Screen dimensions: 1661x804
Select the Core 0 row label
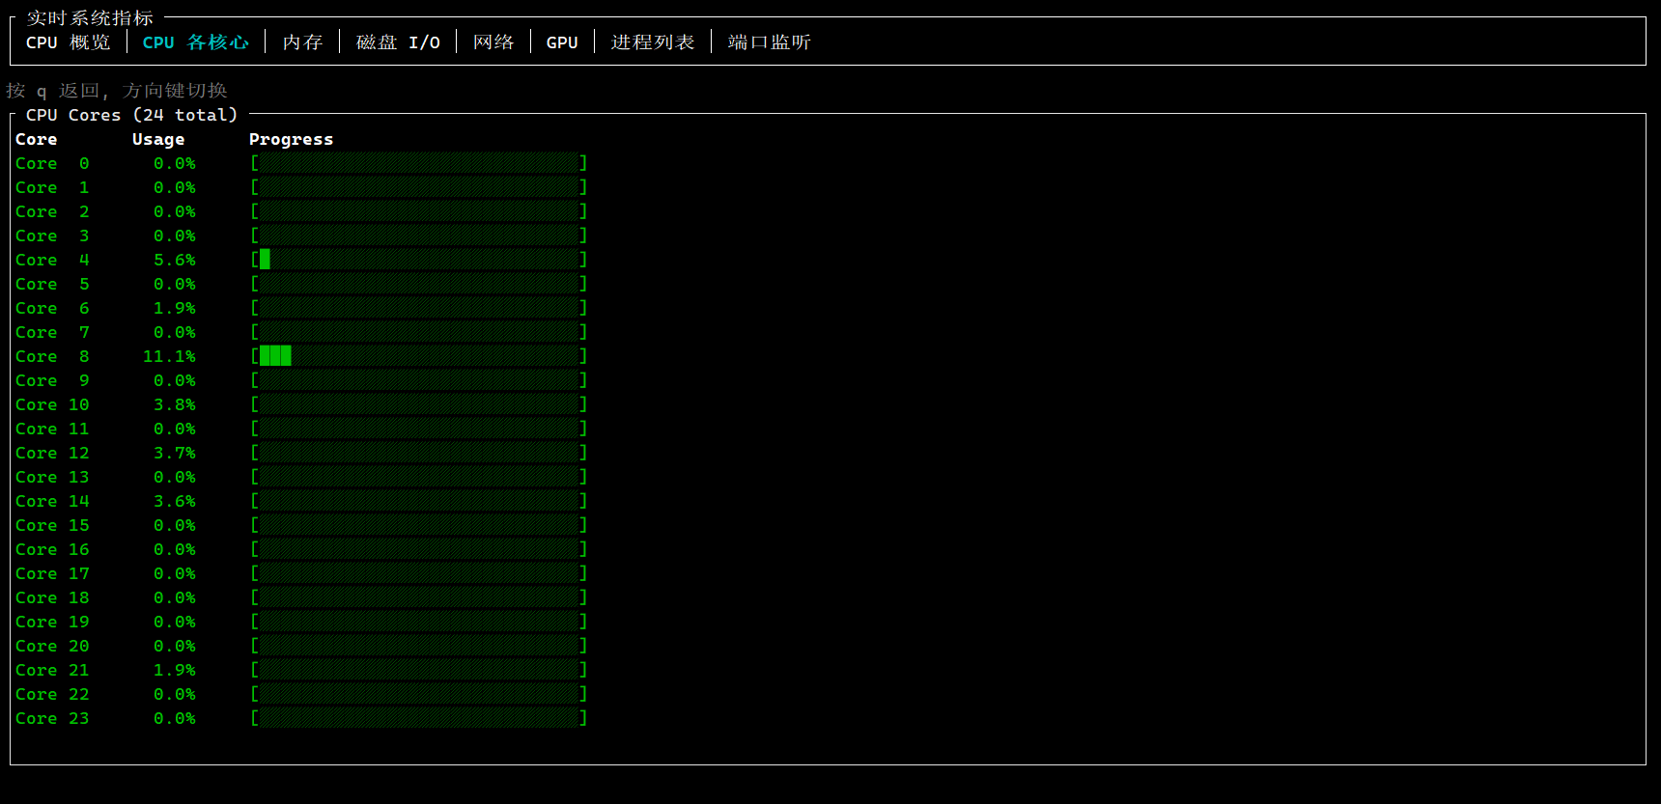pos(52,164)
